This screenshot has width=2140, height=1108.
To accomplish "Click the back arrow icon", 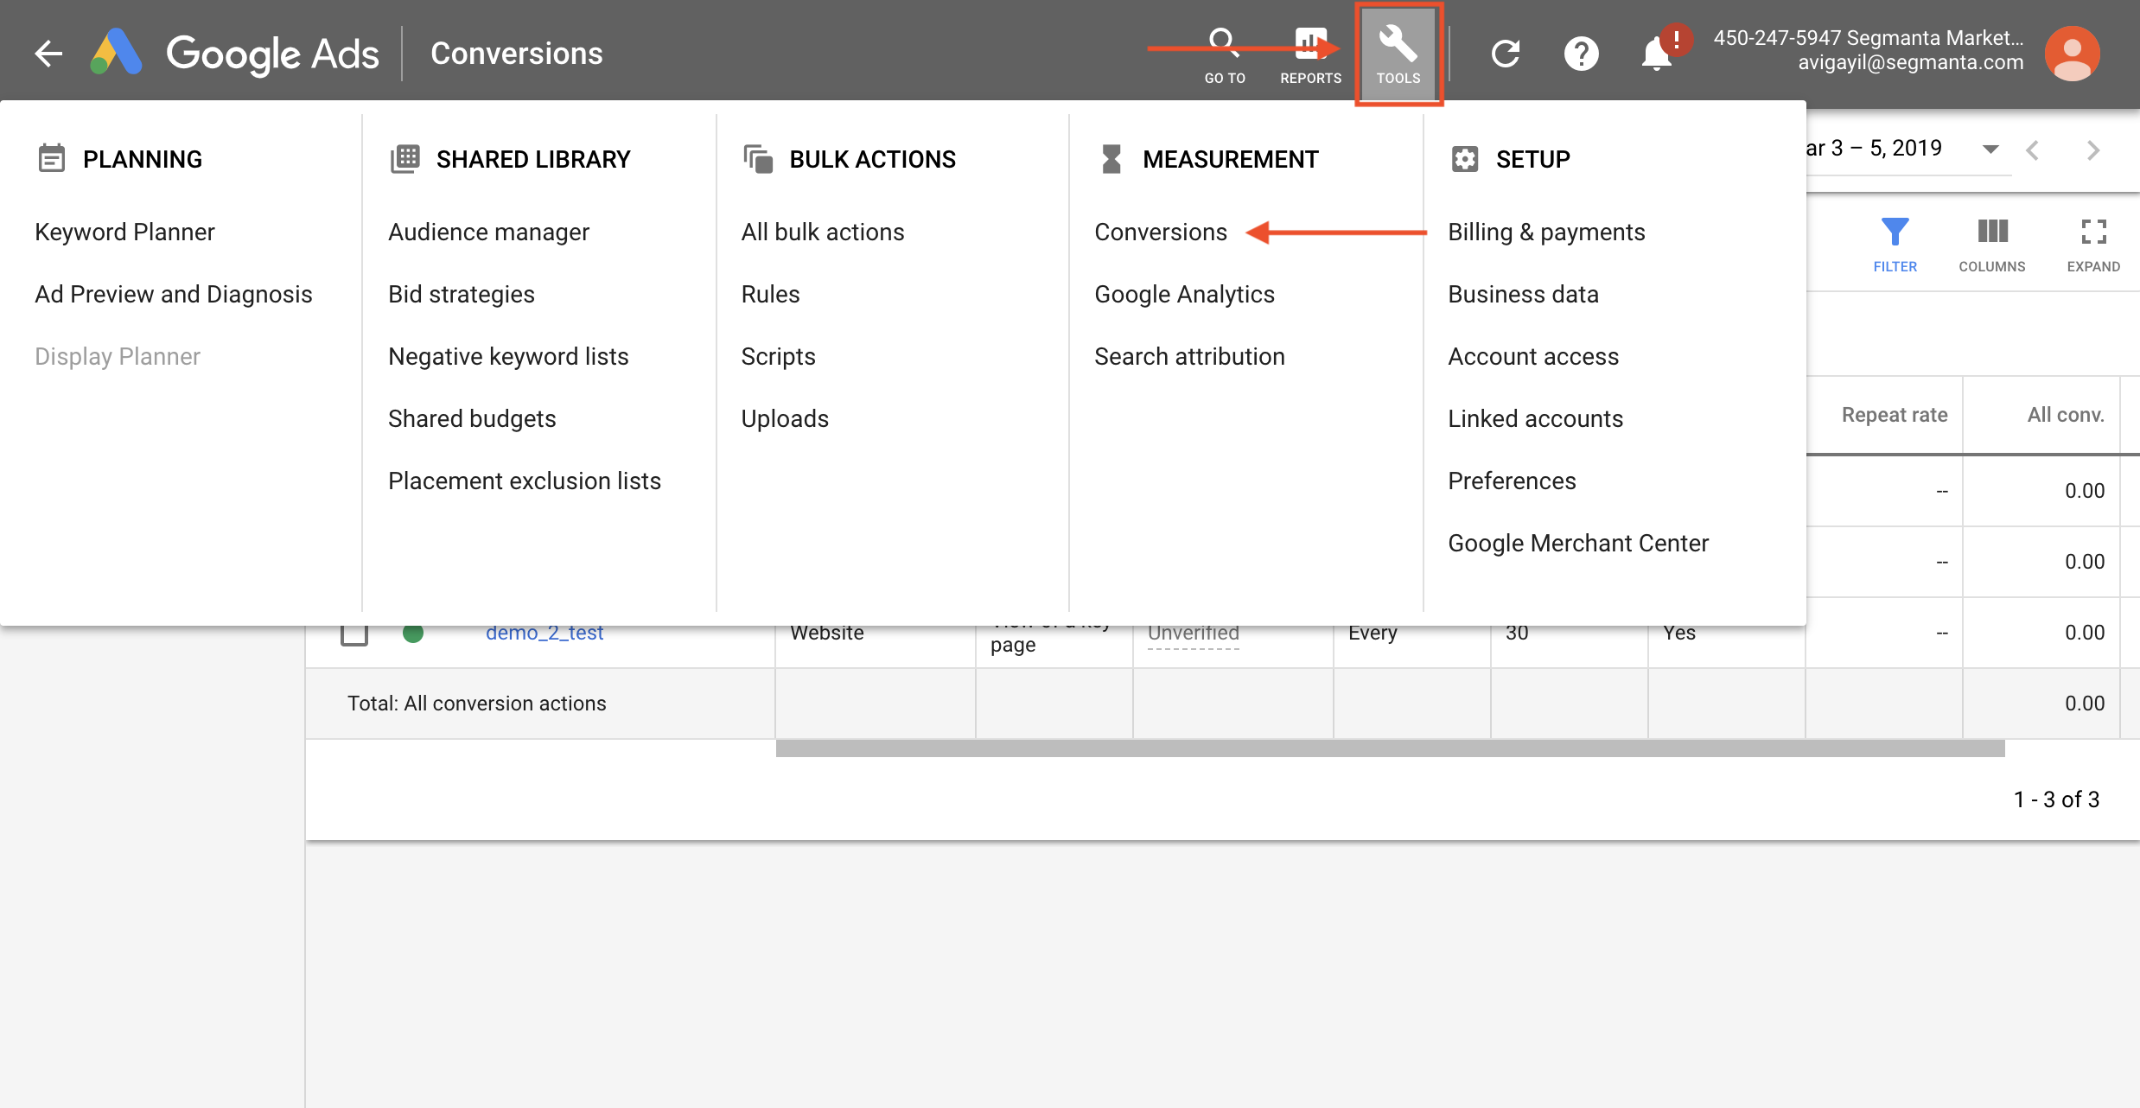I will pyautogui.click(x=48, y=54).
